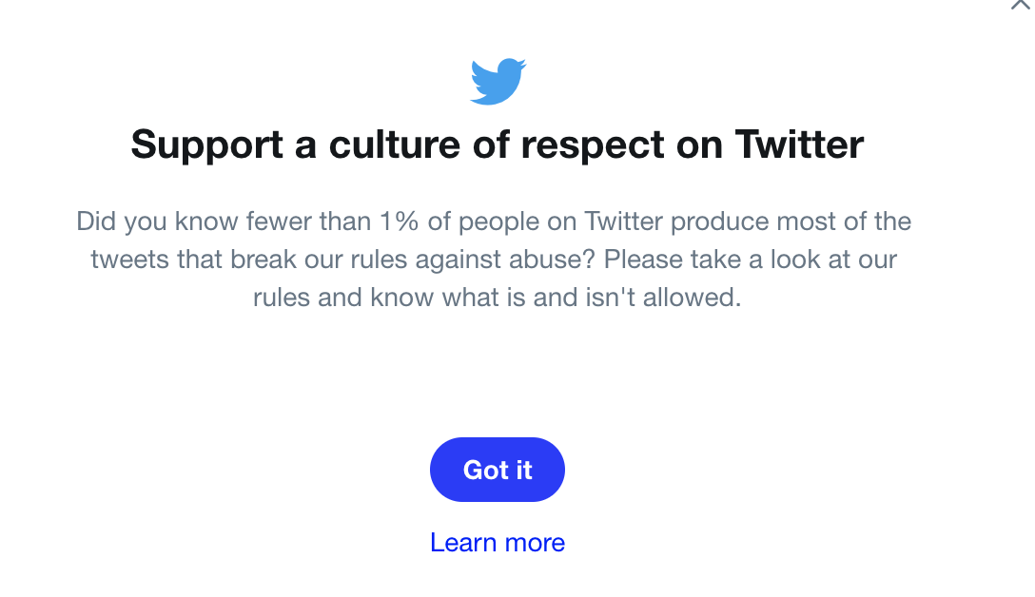Click the word tweets in the paragraph
This screenshot has height=597, width=1035.
pos(130,260)
